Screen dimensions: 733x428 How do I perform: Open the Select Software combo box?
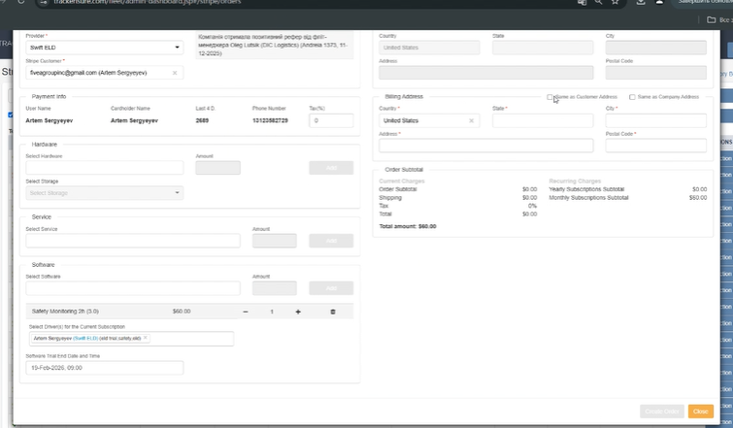pos(133,288)
